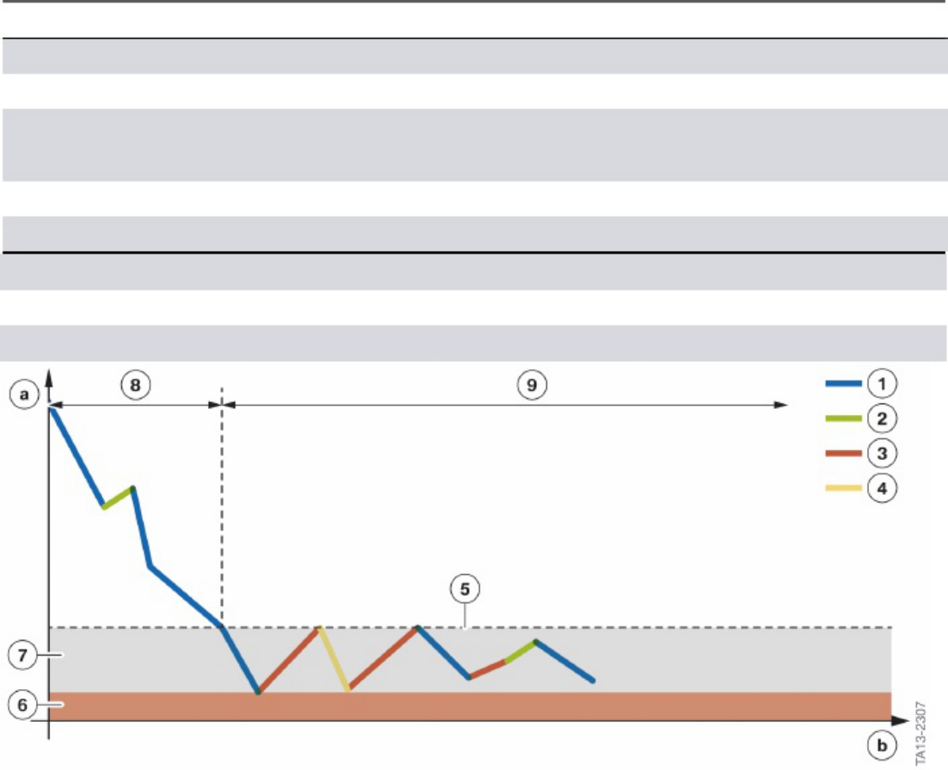Click circled number 5 above the dashed threshold

[465, 589]
